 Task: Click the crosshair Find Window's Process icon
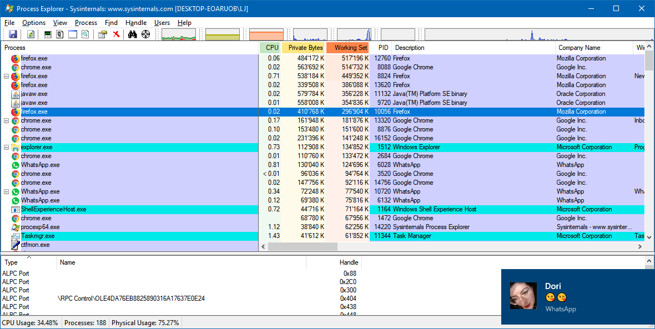(x=146, y=34)
